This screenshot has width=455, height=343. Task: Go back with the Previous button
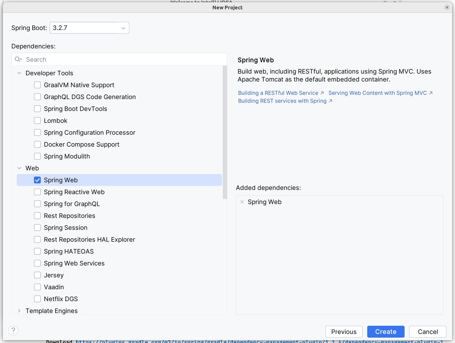pyautogui.click(x=344, y=332)
